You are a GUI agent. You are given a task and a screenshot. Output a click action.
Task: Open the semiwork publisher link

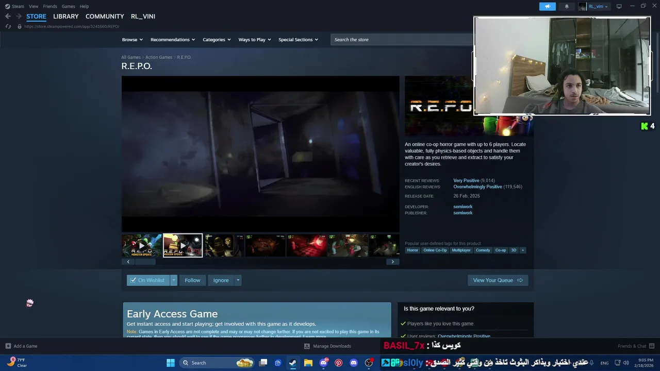pos(463,213)
